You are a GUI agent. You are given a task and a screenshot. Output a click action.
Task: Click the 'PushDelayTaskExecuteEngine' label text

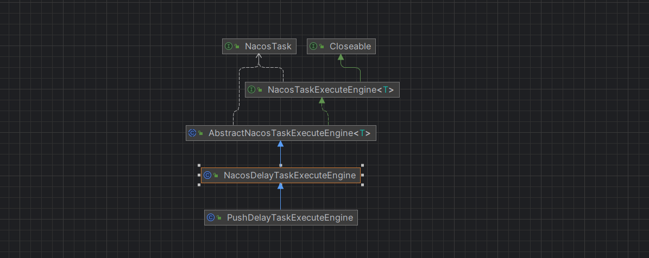(289, 217)
